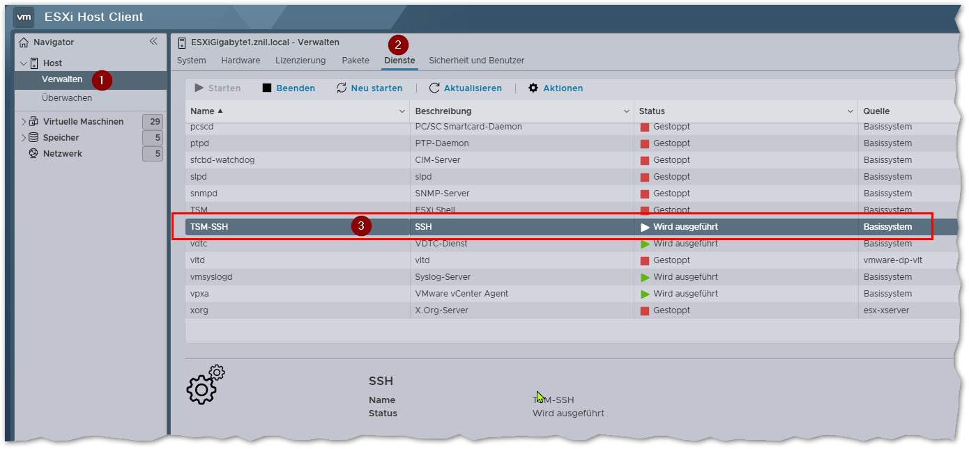Click the Aktionen gear icon

point(533,88)
